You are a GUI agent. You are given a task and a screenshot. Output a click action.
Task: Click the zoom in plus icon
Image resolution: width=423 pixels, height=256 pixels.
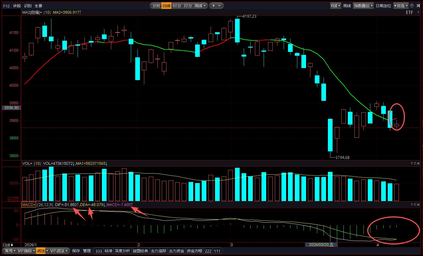[x=213, y=6]
